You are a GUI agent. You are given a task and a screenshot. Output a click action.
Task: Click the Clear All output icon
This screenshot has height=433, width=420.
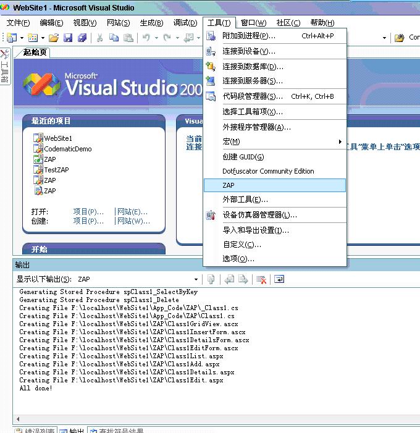pos(261,279)
